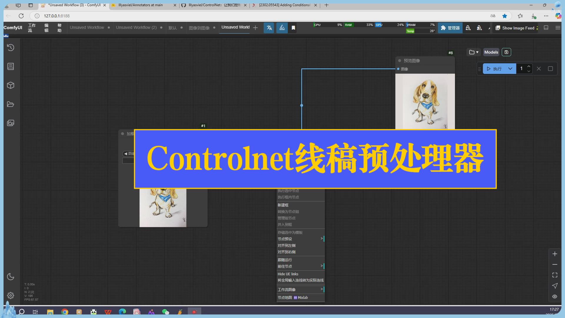565x318 pixels.
Task: Switch to the 图像到图像 workflow tab
Action: tap(199, 28)
